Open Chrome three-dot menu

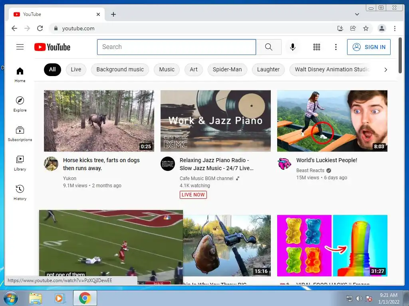tap(395, 28)
